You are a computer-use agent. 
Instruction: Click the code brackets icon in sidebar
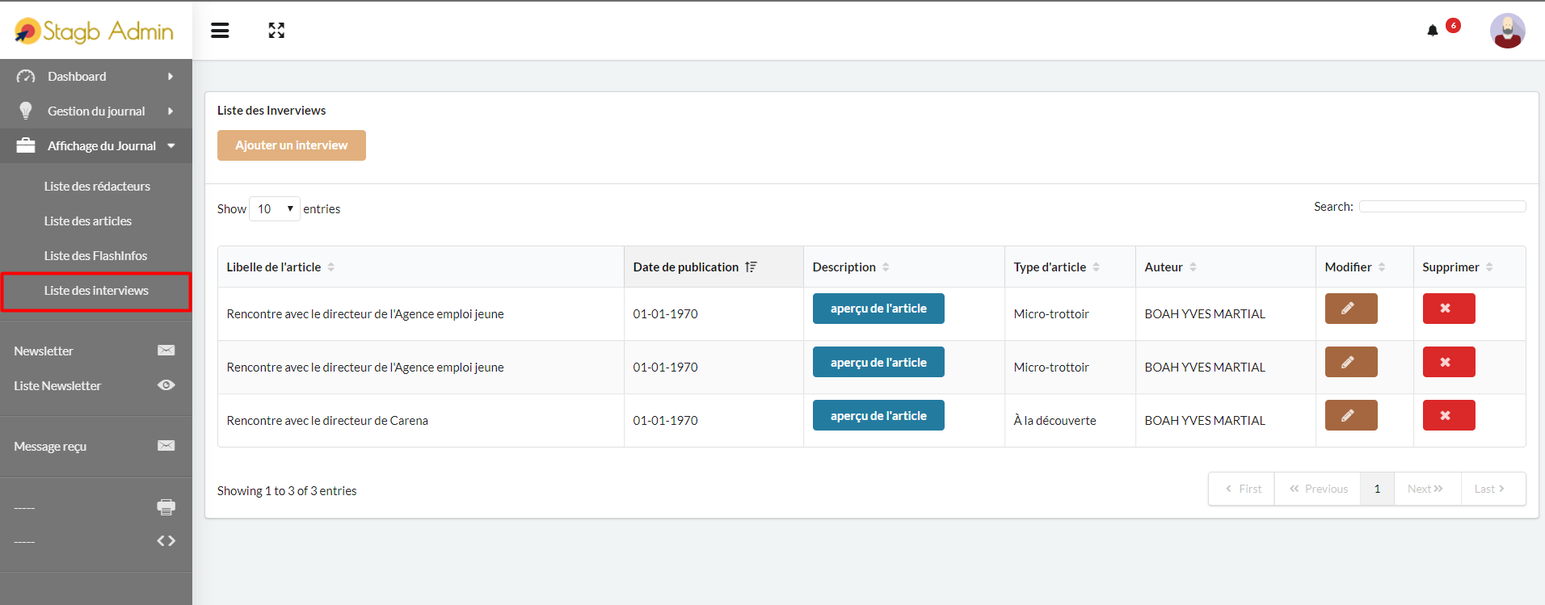click(166, 540)
